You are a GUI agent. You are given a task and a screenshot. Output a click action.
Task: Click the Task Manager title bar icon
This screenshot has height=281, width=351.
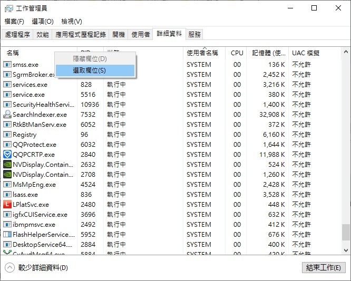tap(8, 8)
